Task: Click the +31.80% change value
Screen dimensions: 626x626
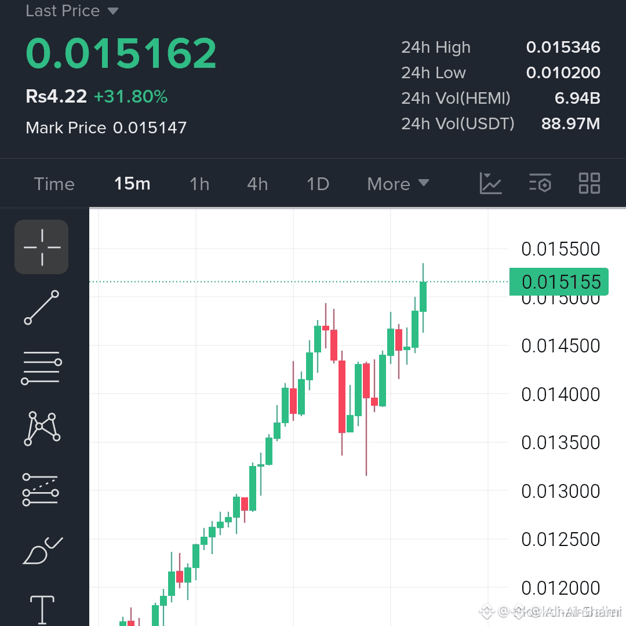Action: click(x=130, y=97)
